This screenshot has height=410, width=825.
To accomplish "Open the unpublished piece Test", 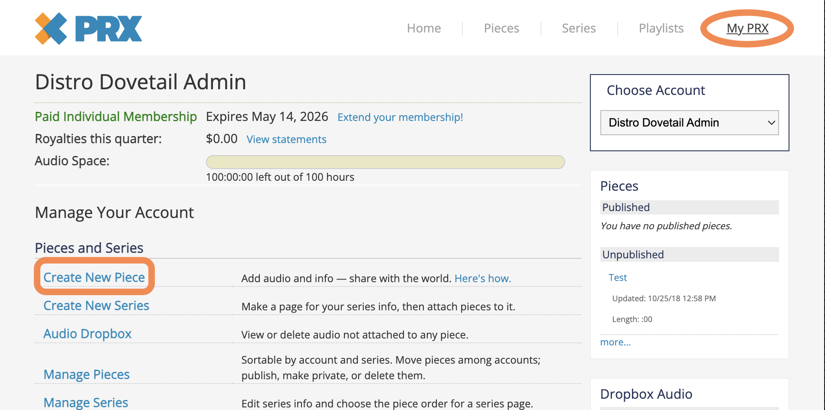I will pyautogui.click(x=618, y=277).
